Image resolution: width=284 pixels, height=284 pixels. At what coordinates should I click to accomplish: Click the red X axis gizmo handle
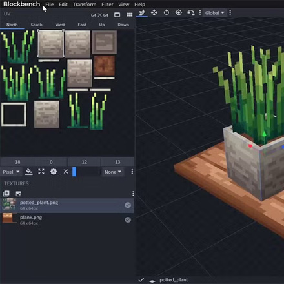coord(250,146)
